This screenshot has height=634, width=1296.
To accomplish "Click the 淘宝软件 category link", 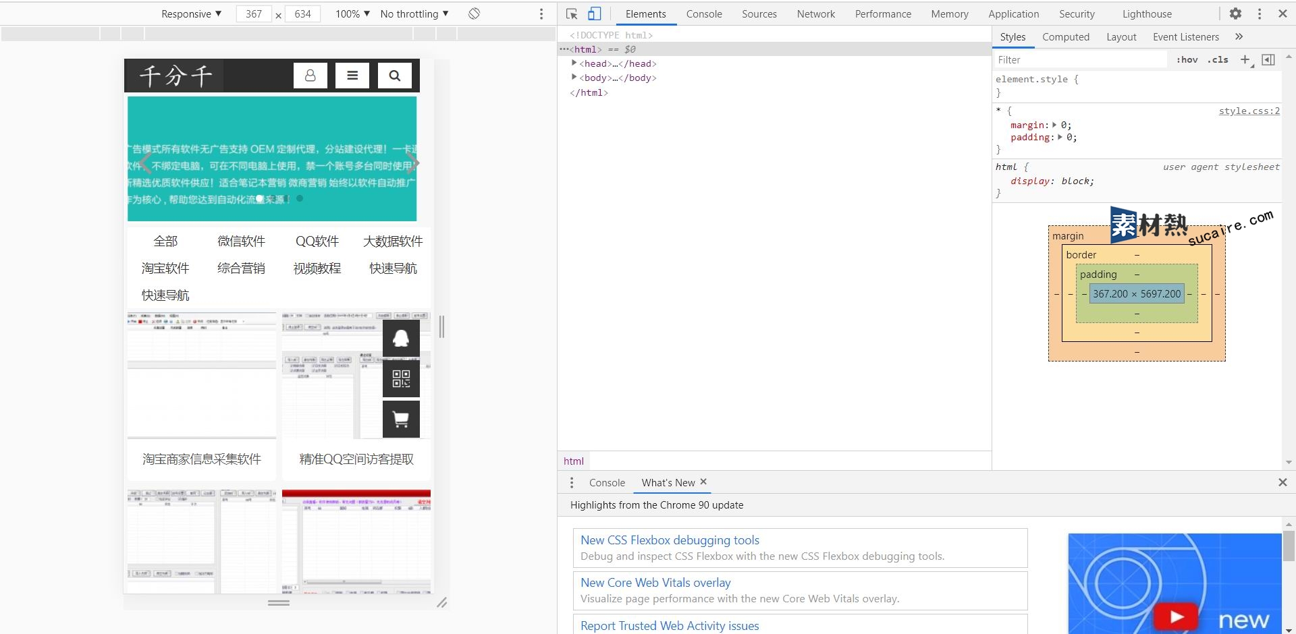I will [x=165, y=268].
